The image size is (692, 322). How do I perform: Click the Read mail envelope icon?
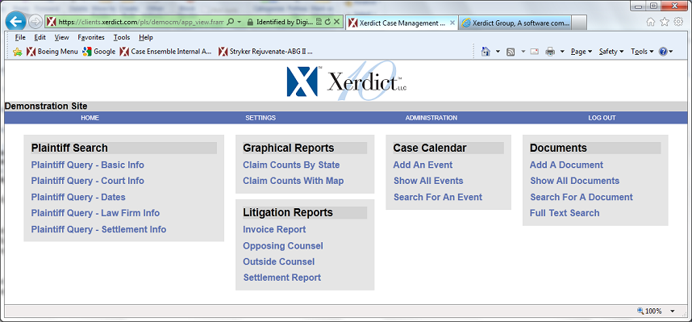click(x=535, y=52)
